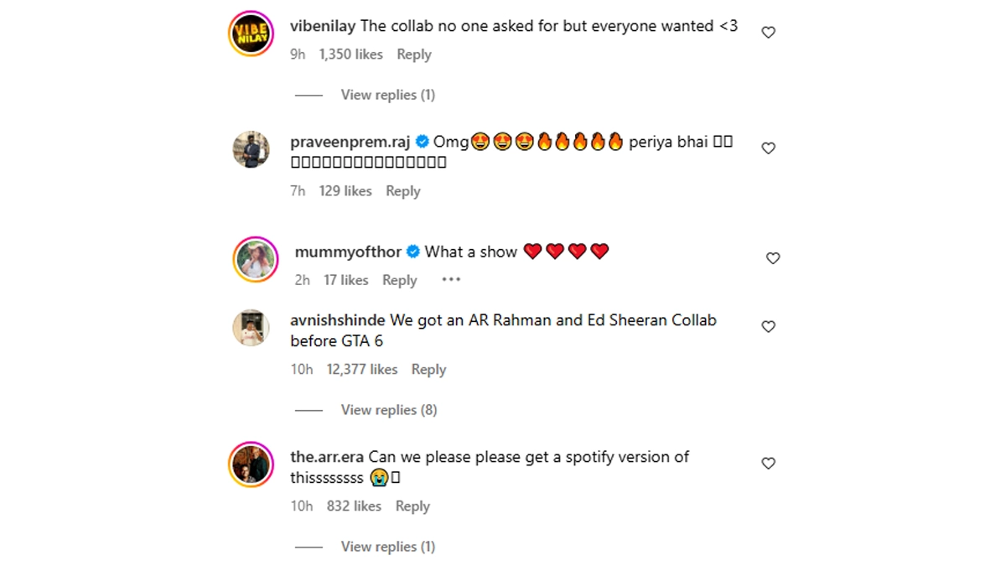Open mummyofthor's profile picture
The image size is (1006, 566).
tap(256, 258)
